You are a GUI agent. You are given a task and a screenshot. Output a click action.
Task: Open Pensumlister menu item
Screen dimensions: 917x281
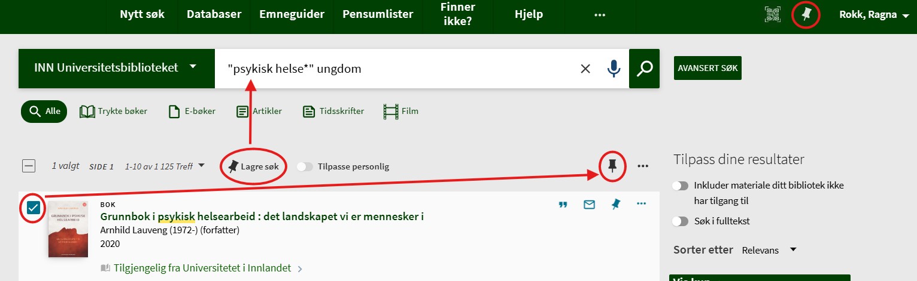(x=378, y=14)
